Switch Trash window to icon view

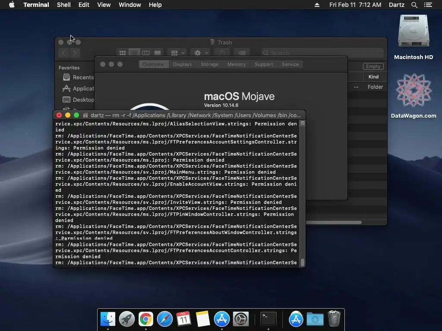[x=122, y=53]
